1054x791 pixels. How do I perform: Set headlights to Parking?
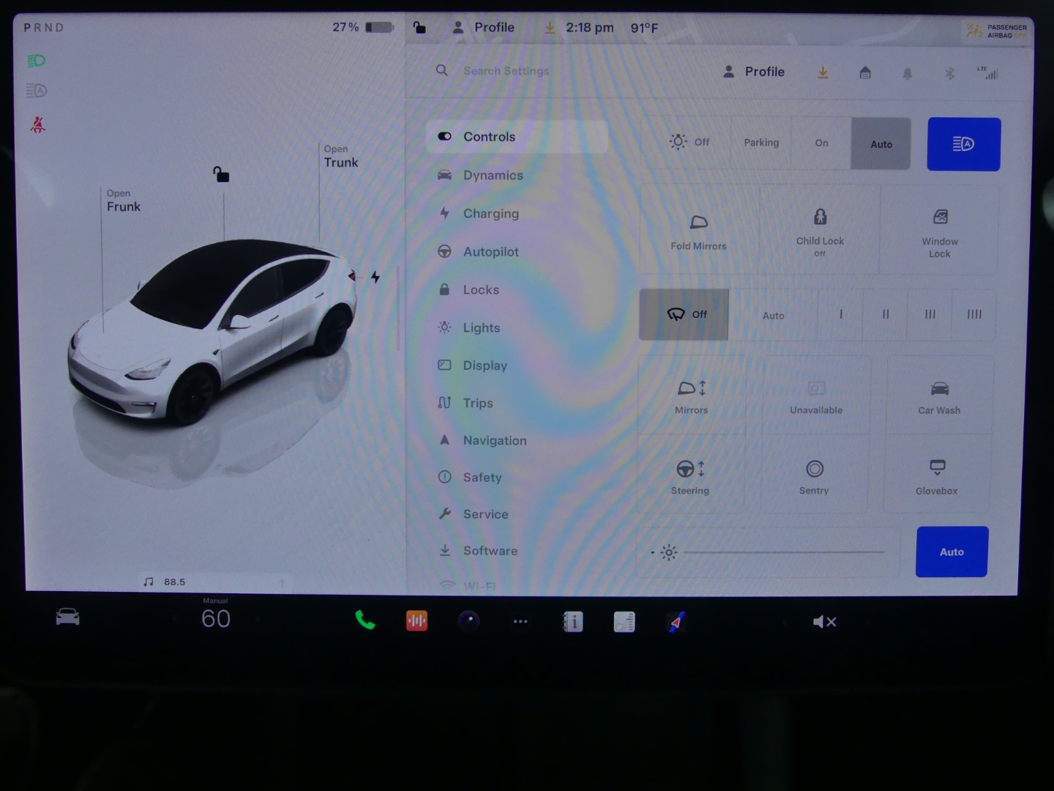761,143
